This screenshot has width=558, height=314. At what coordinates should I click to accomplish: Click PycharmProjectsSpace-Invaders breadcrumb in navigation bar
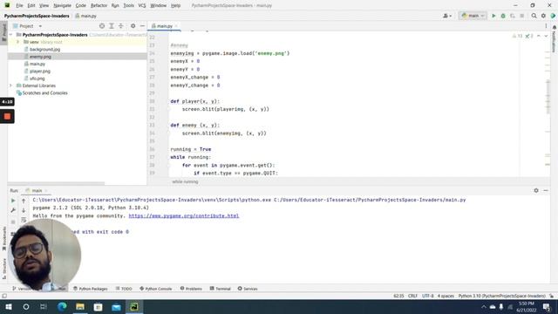(x=37, y=16)
